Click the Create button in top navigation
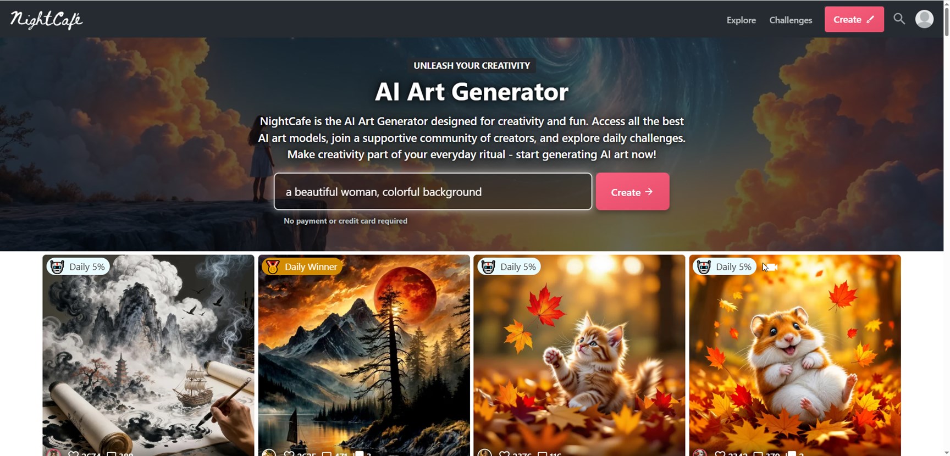 854,19
